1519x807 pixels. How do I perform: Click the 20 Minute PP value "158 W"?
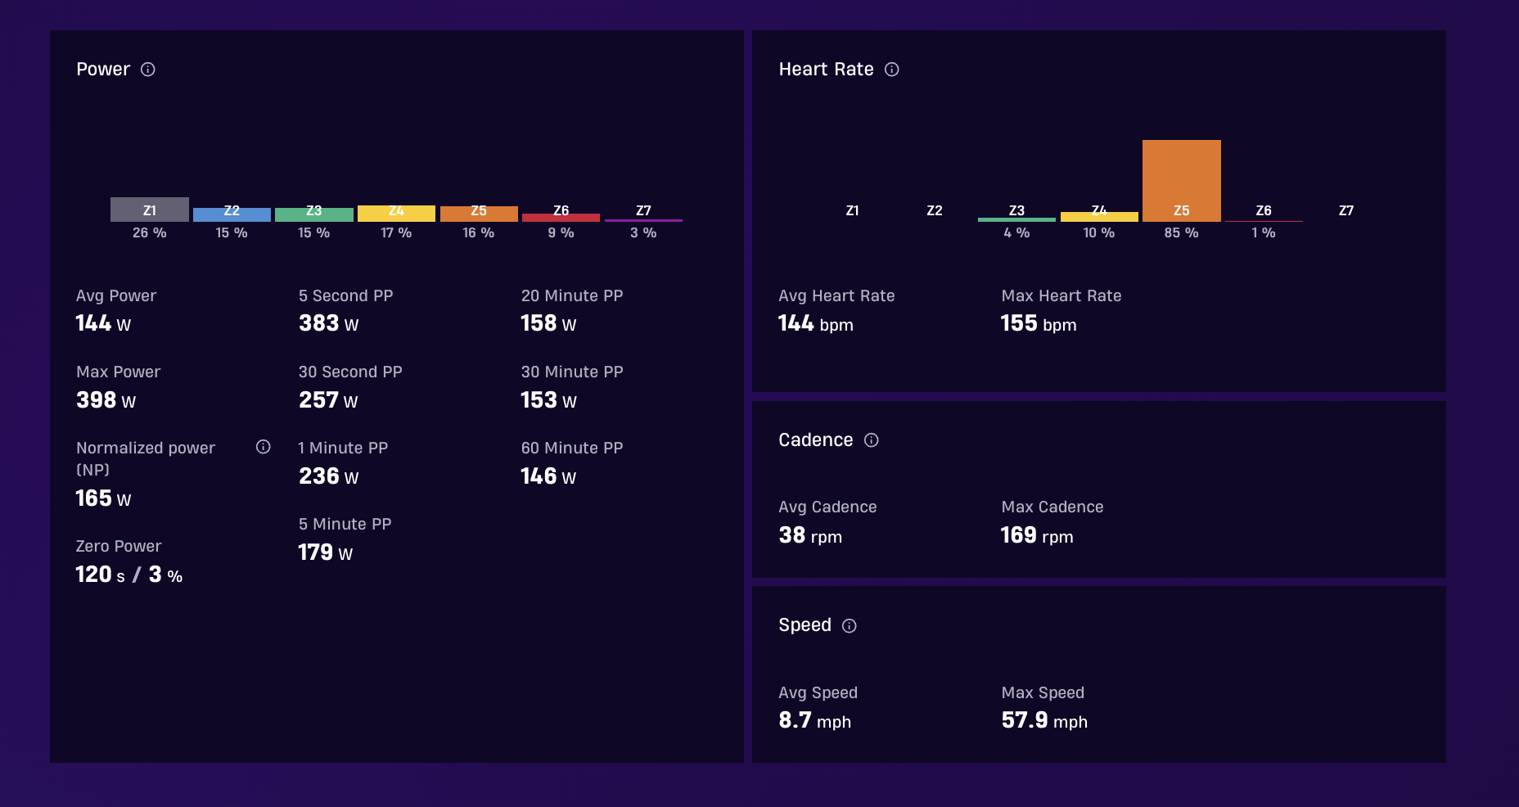[x=548, y=324]
